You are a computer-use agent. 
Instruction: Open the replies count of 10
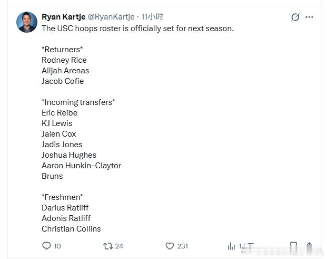tap(57, 246)
